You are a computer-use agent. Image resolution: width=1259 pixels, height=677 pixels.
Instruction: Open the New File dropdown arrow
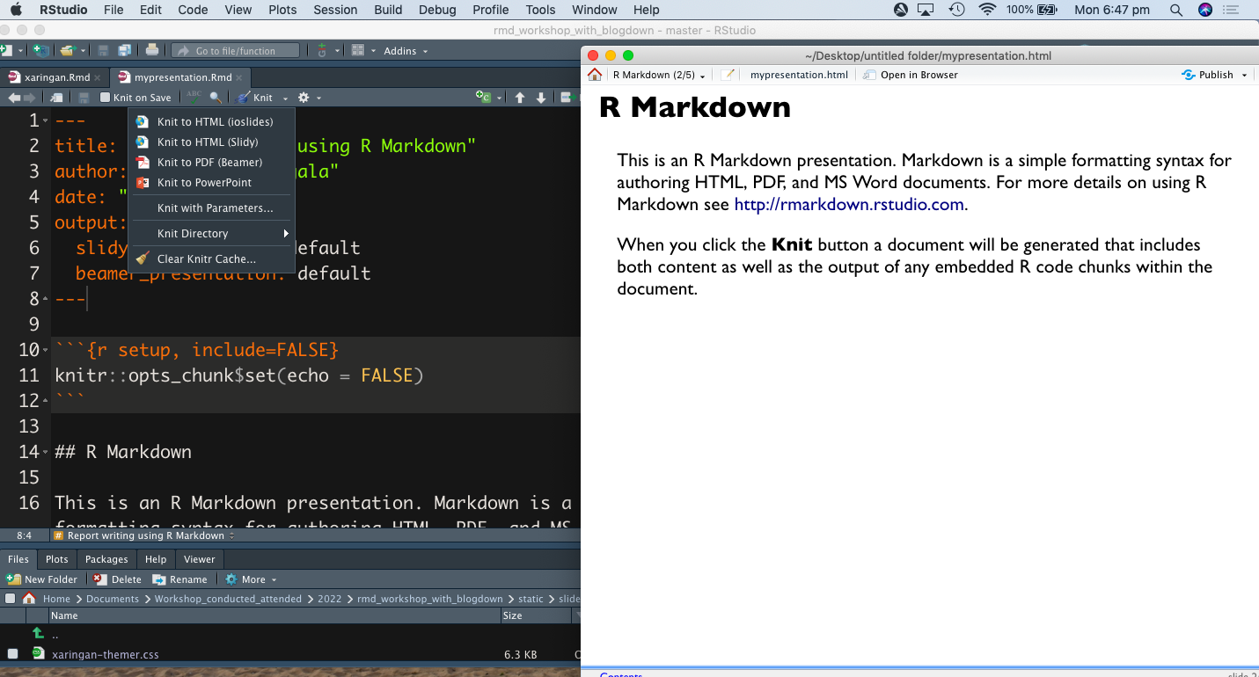pyautogui.click(x=21, y=51)
